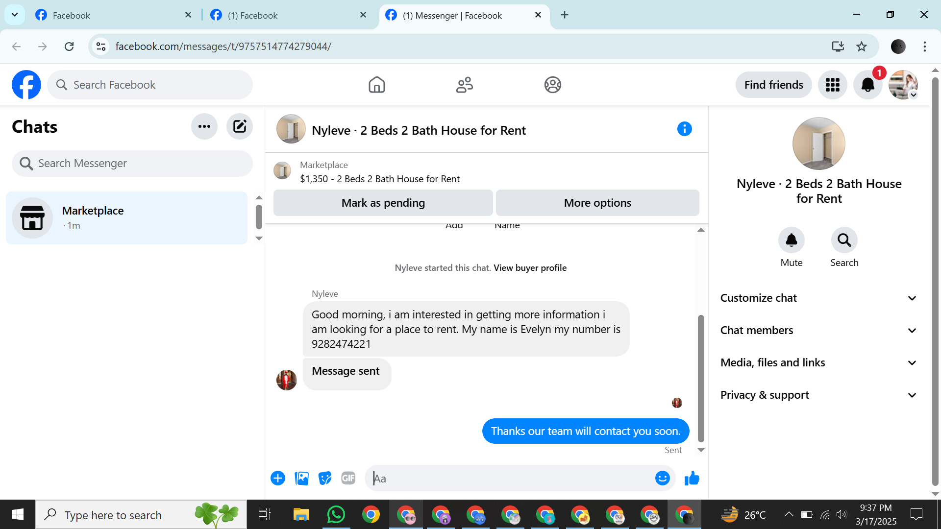941x529 pixels.
Task: Mute this conversation with the bell icon
Action: [x=792, y=240]
